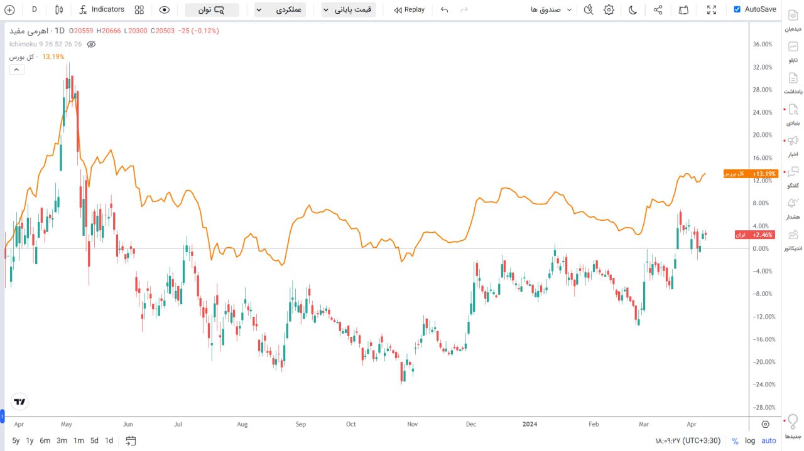Viewport: 804px width, 451px height.
Task: Open the اندیکاتور indicator panel
Action: click(793, 240)
